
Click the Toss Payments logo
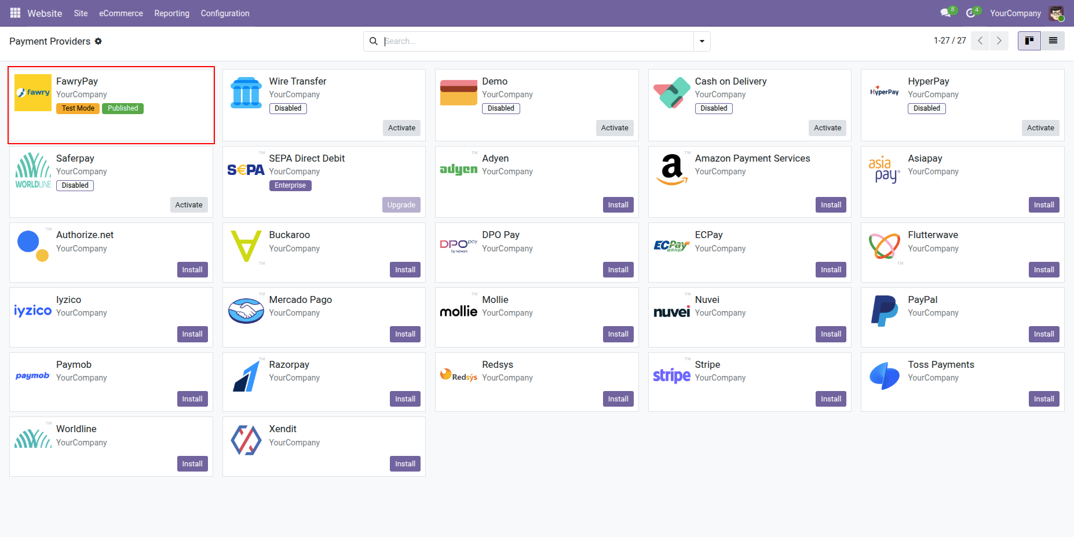885,376
